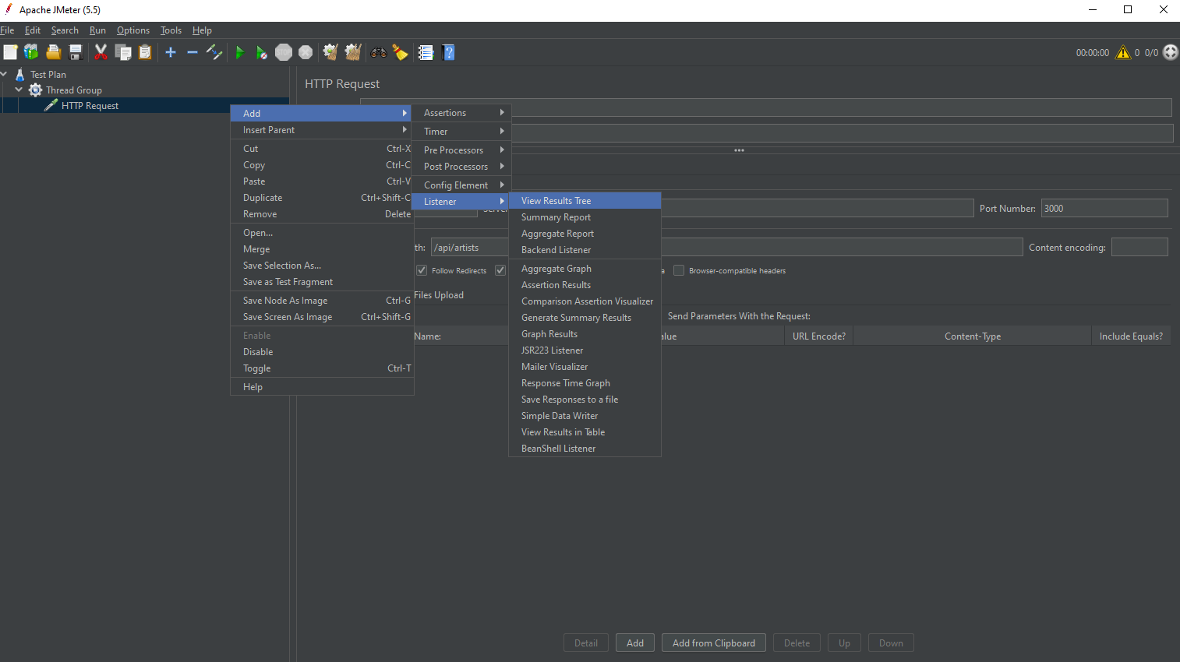Expand the Pre Processors submenu
The width and height of the screenshot is (1180, 662).
[x=461, y=150]
